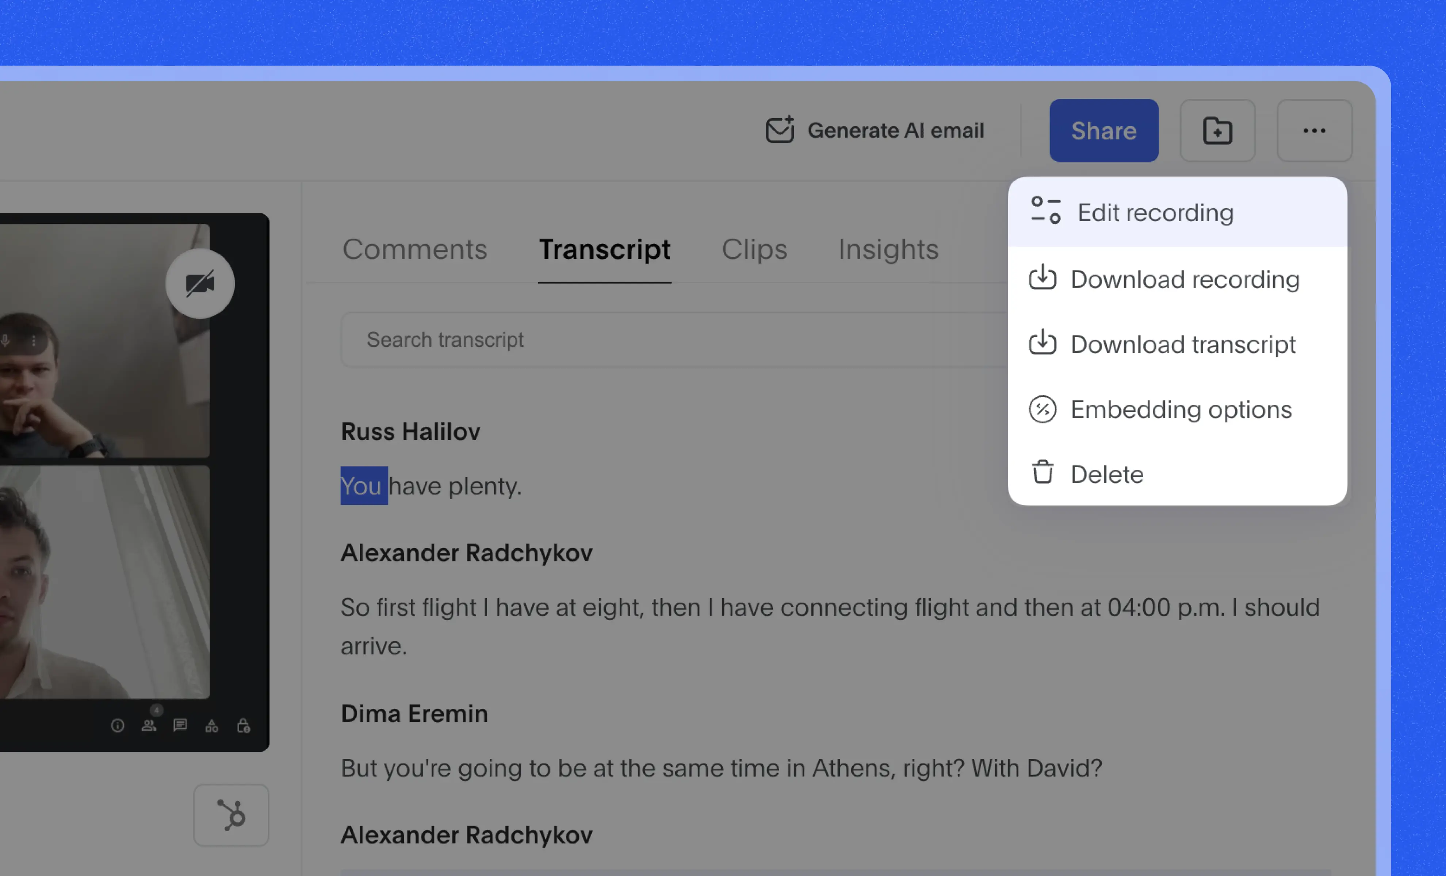Choose Download transcript menu item
The width and height of the screenshot is (1446, 876).
[1182, 345]
